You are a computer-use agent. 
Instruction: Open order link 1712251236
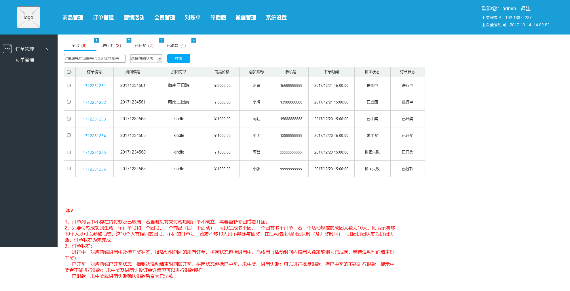point(94,169)
